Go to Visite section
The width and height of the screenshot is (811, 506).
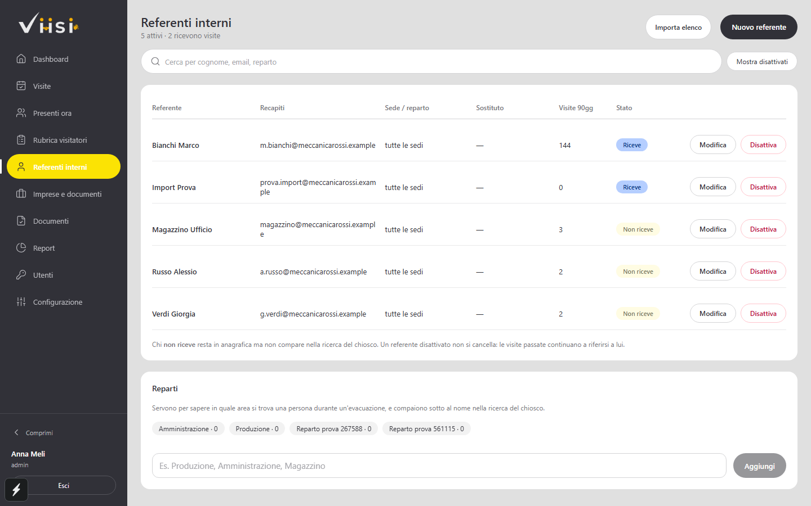pyautogui.click(x=64, y=86)
